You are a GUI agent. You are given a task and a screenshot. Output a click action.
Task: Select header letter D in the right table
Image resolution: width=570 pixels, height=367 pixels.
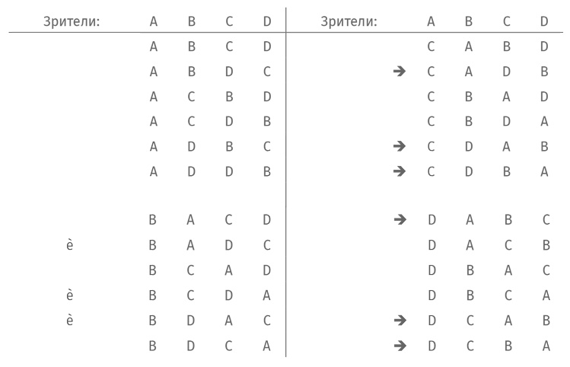pyautogui.click(x=544, y=22)
